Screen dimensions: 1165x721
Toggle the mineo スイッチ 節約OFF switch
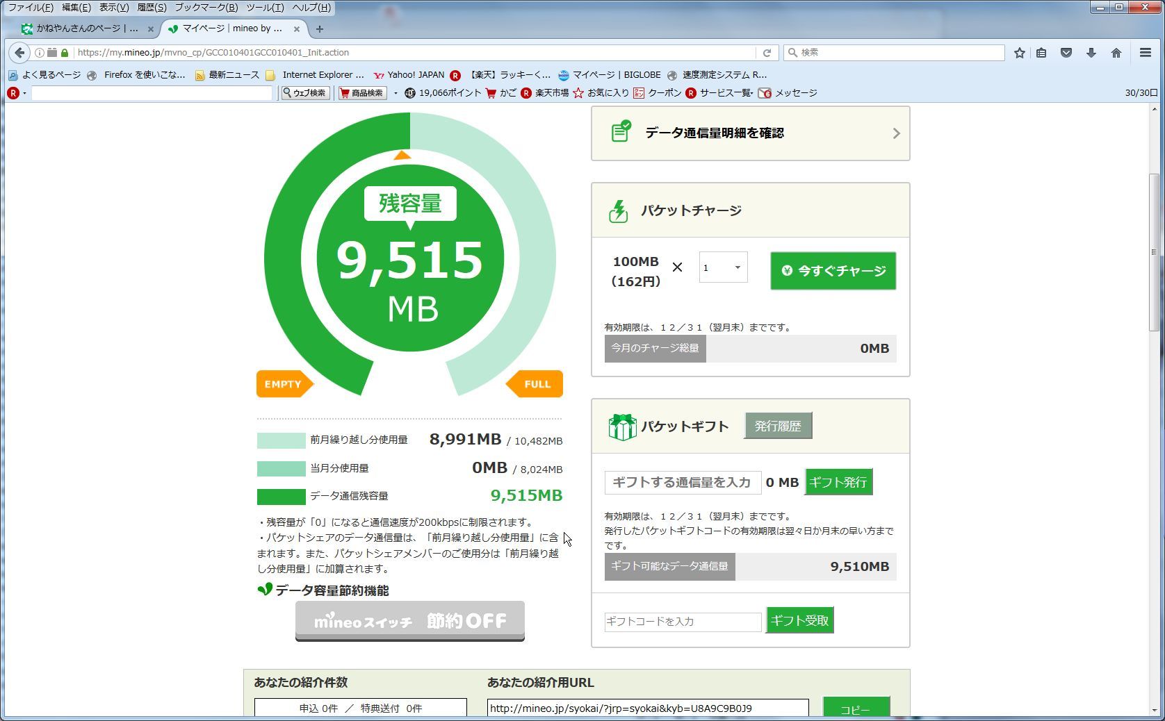coord(409,620)
